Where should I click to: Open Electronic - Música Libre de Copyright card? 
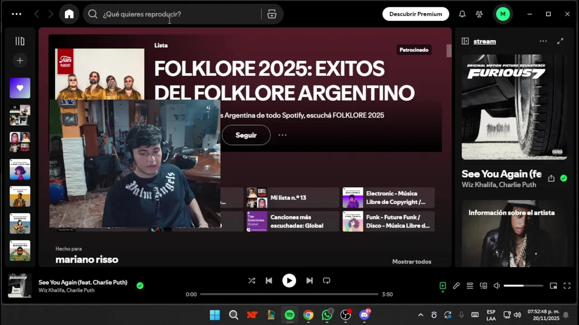(x=389, y=198)
